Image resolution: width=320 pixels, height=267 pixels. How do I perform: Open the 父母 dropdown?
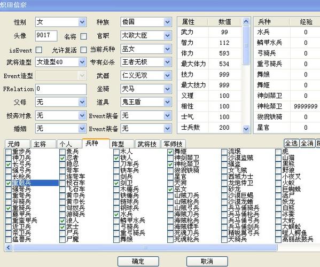82,102
